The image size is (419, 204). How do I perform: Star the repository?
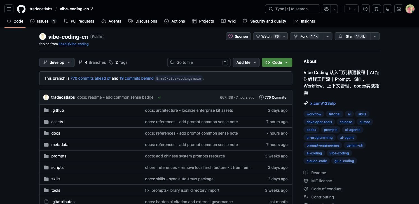(x=352, y=37)
